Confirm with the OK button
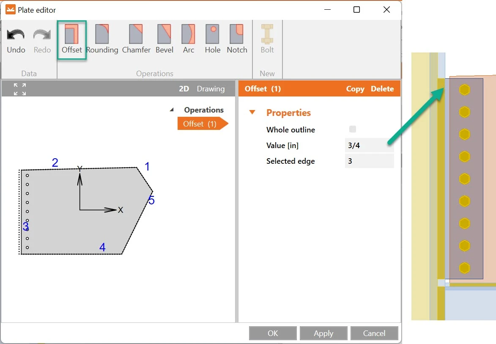Image resolution: width=496 pixels, height=344 pixels. point(273,333)
